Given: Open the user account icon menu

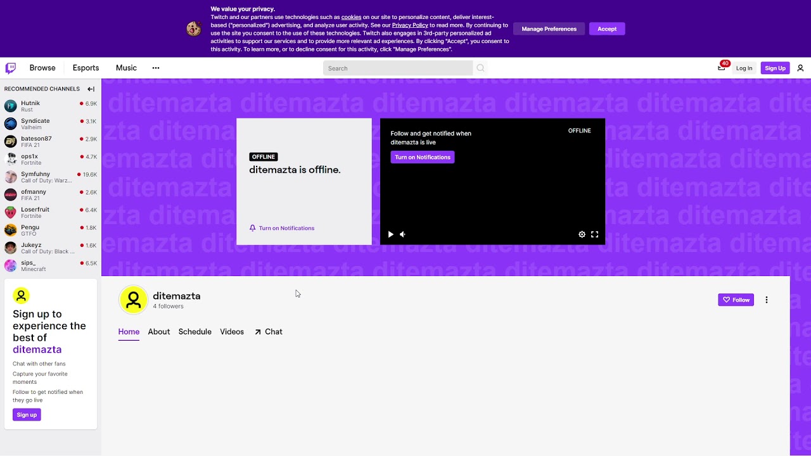Looking at the screenshot, I should coord(800,68).
